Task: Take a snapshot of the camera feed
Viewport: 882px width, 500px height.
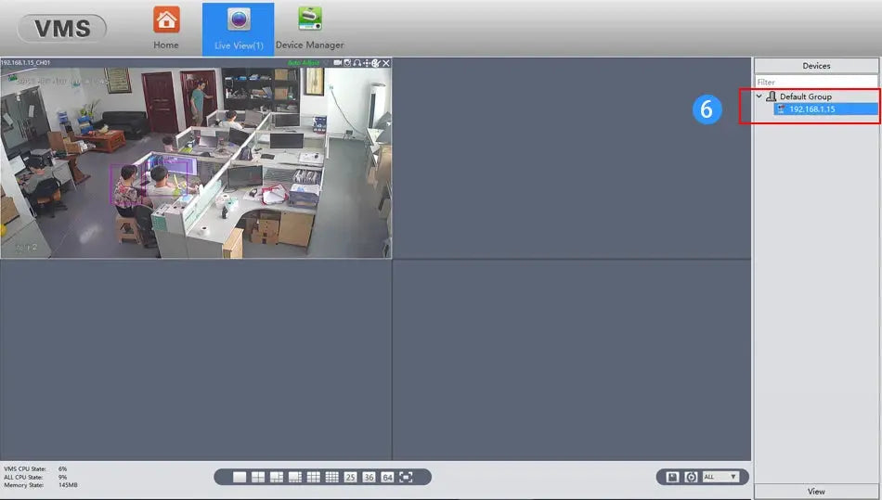Action: click(348, 63)
